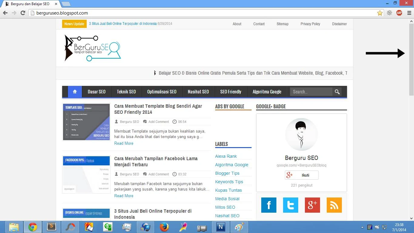Go to the About page link
The height and width of the screenshot is (233, 414).
(237, 24)
